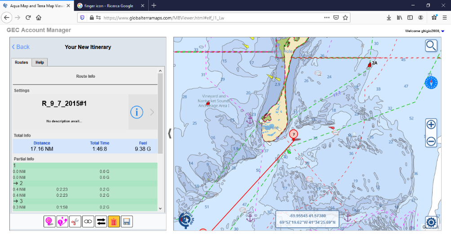Viewport: 451px width, 239px height.
Task: Open the Firefox account icon
Action: point(420,18)
